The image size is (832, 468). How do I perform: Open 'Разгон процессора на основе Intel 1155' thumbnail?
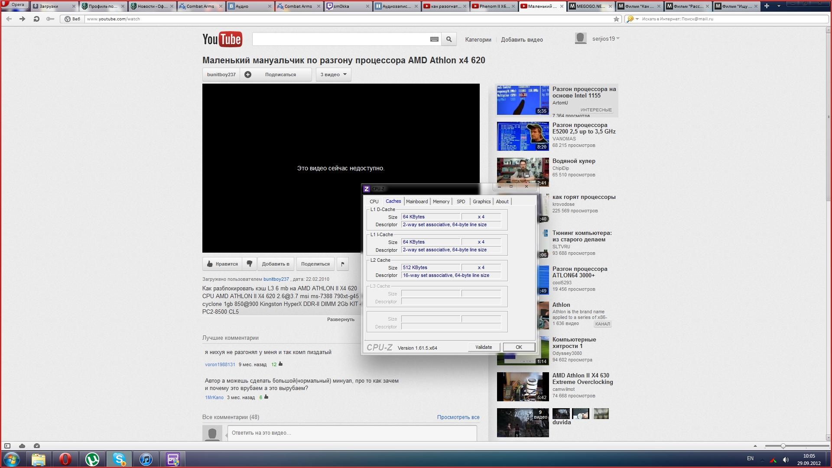[x=523, y=100]
